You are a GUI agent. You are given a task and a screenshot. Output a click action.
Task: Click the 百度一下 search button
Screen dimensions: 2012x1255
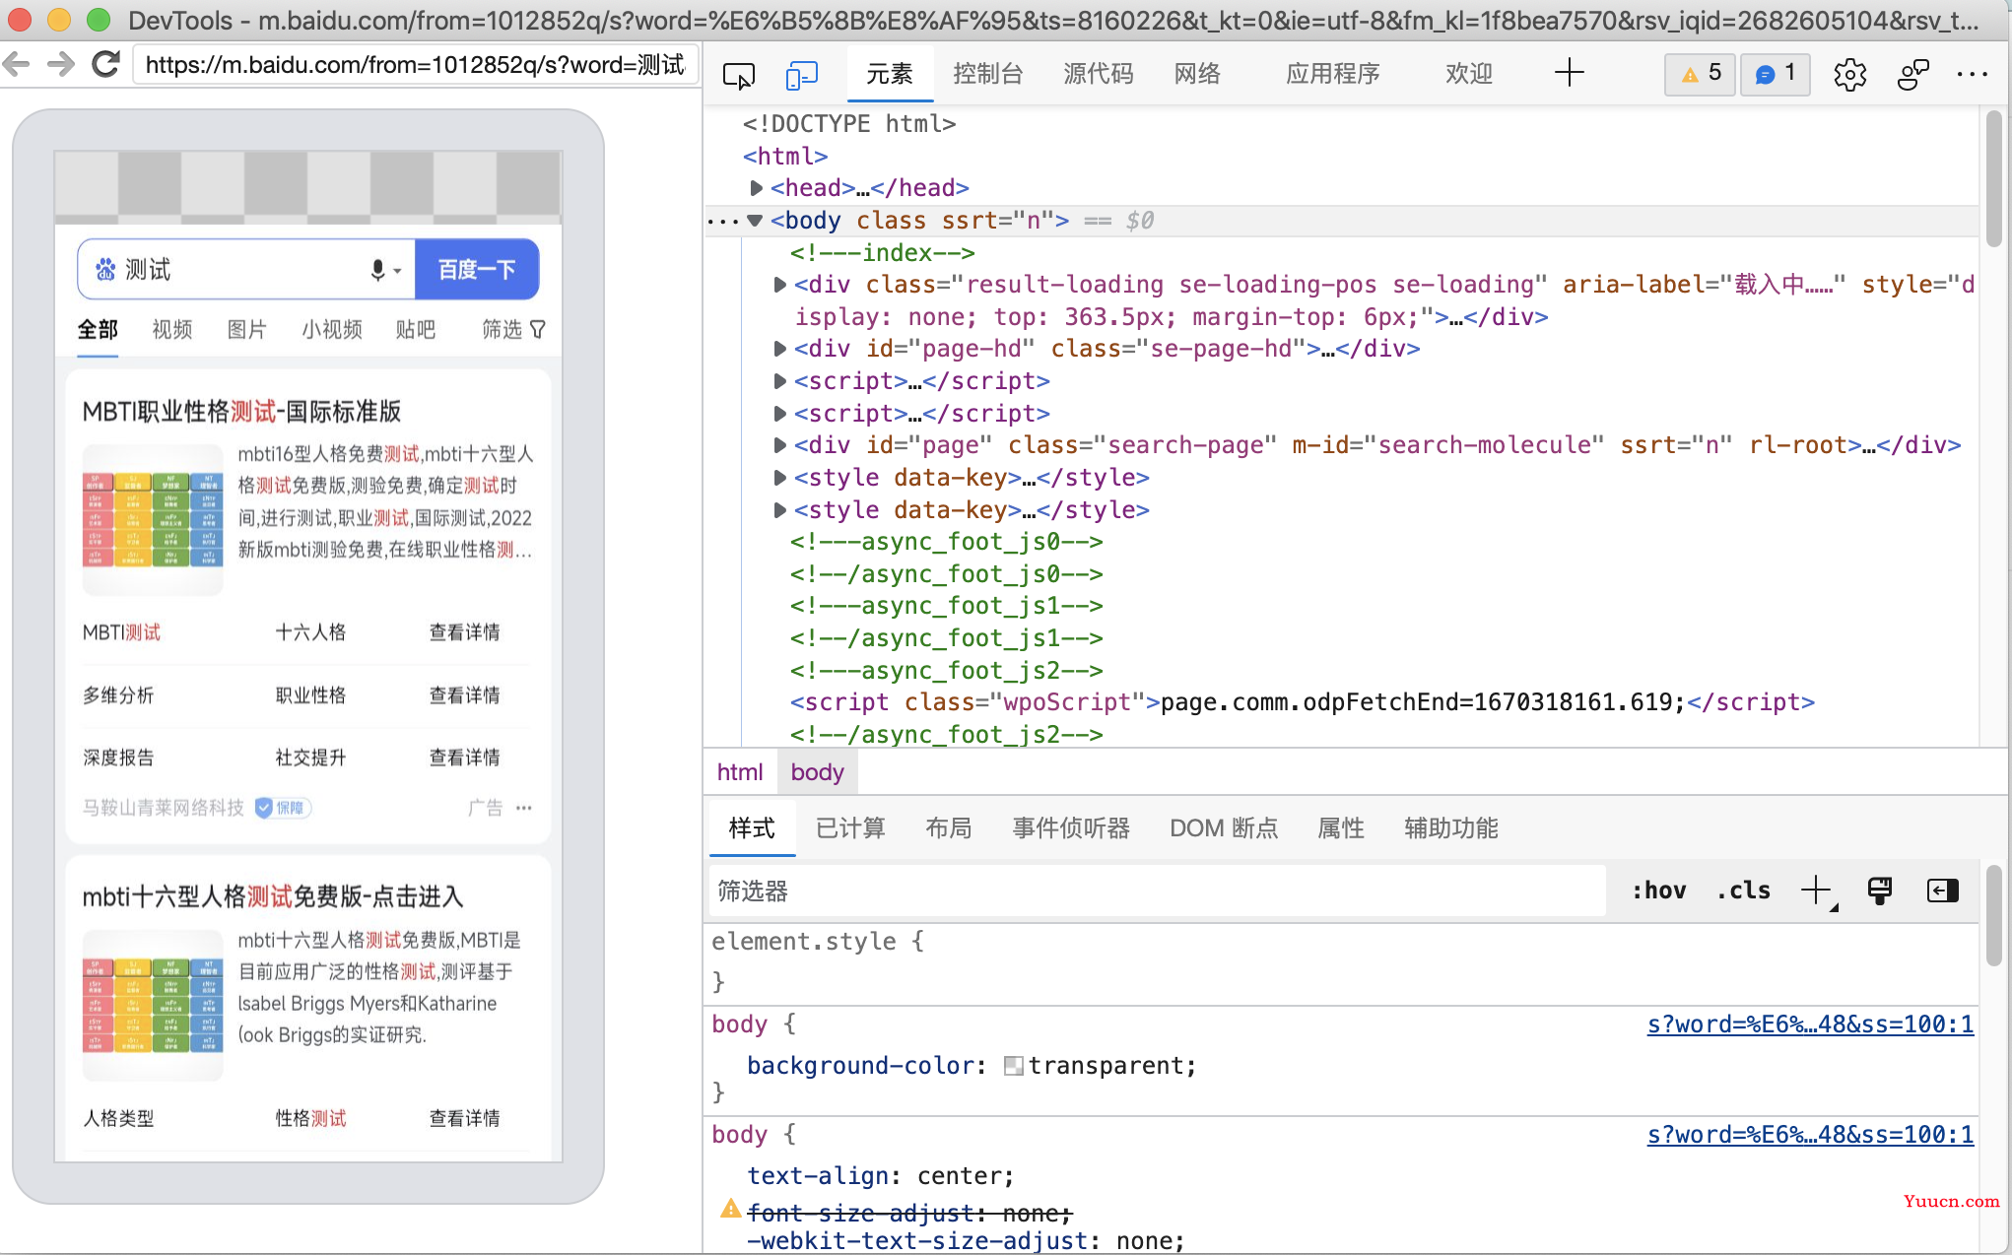coord(477,270)
